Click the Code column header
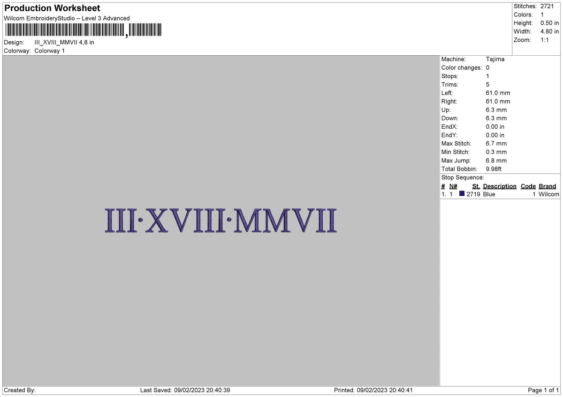 (528, 186)
